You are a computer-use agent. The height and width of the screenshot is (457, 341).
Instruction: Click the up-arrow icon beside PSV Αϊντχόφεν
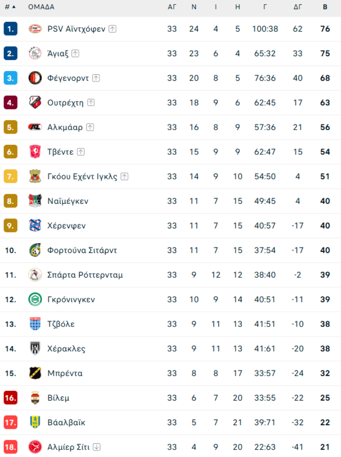[113, 29]
